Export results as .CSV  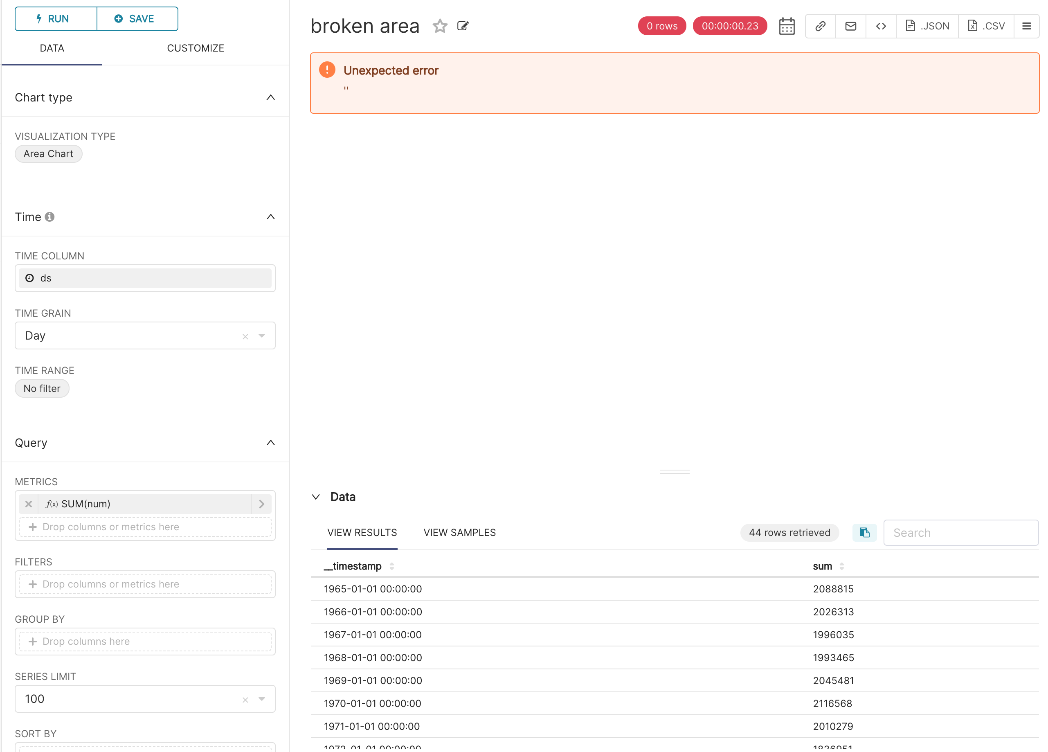(986, 26)
